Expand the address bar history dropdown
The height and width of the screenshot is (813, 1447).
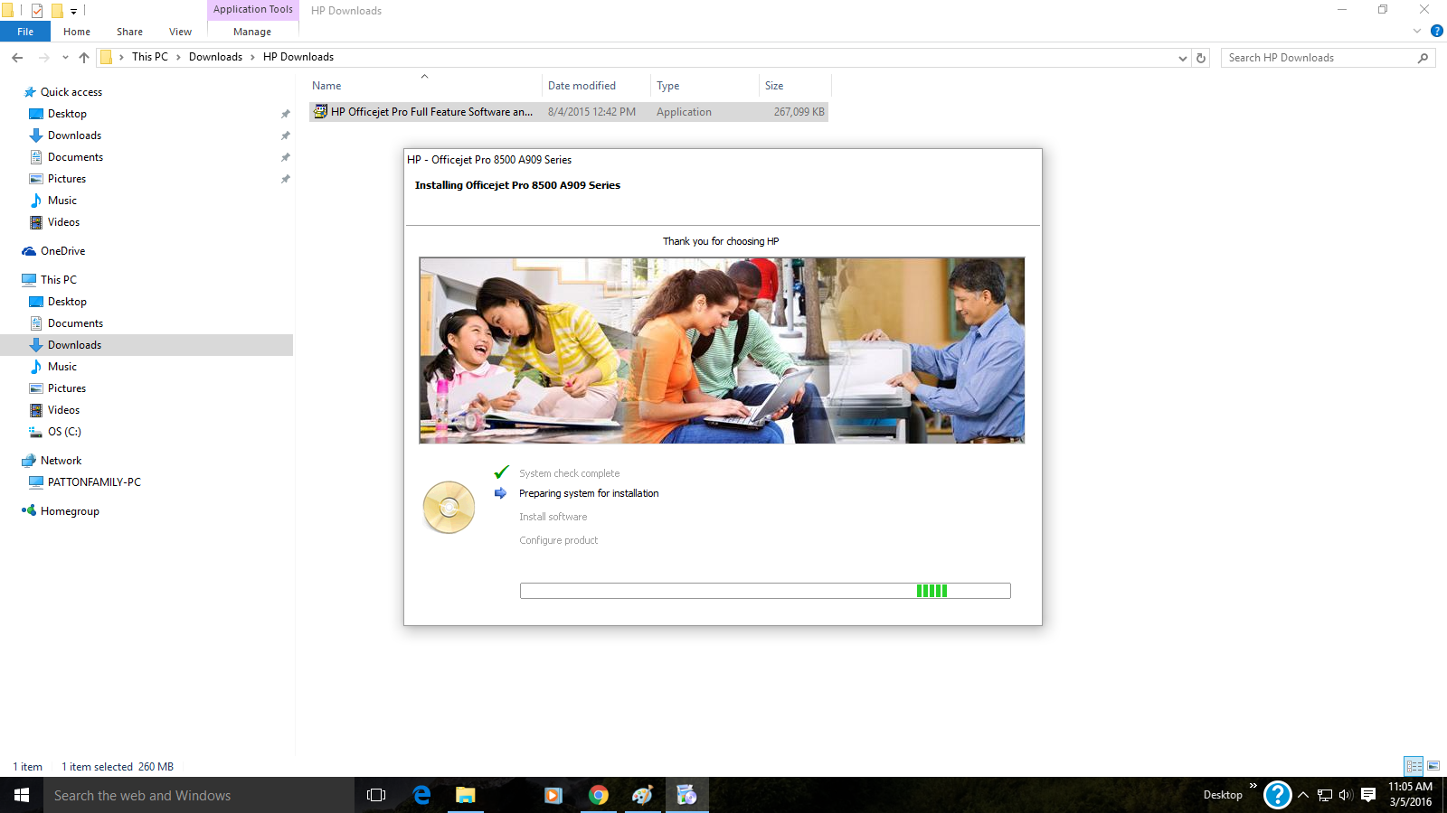(1183, 58)
